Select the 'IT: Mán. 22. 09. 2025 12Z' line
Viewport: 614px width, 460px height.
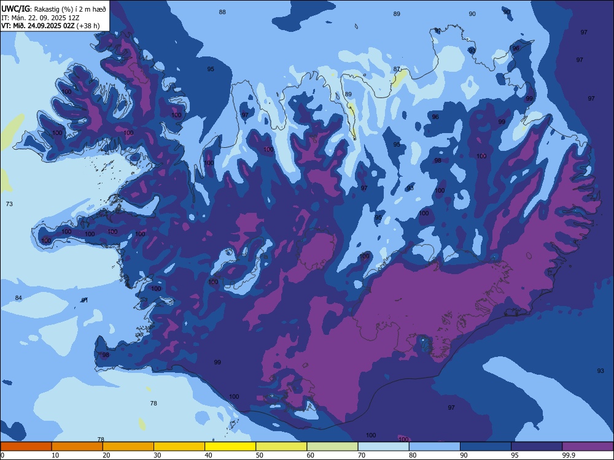tap(41, 18)
